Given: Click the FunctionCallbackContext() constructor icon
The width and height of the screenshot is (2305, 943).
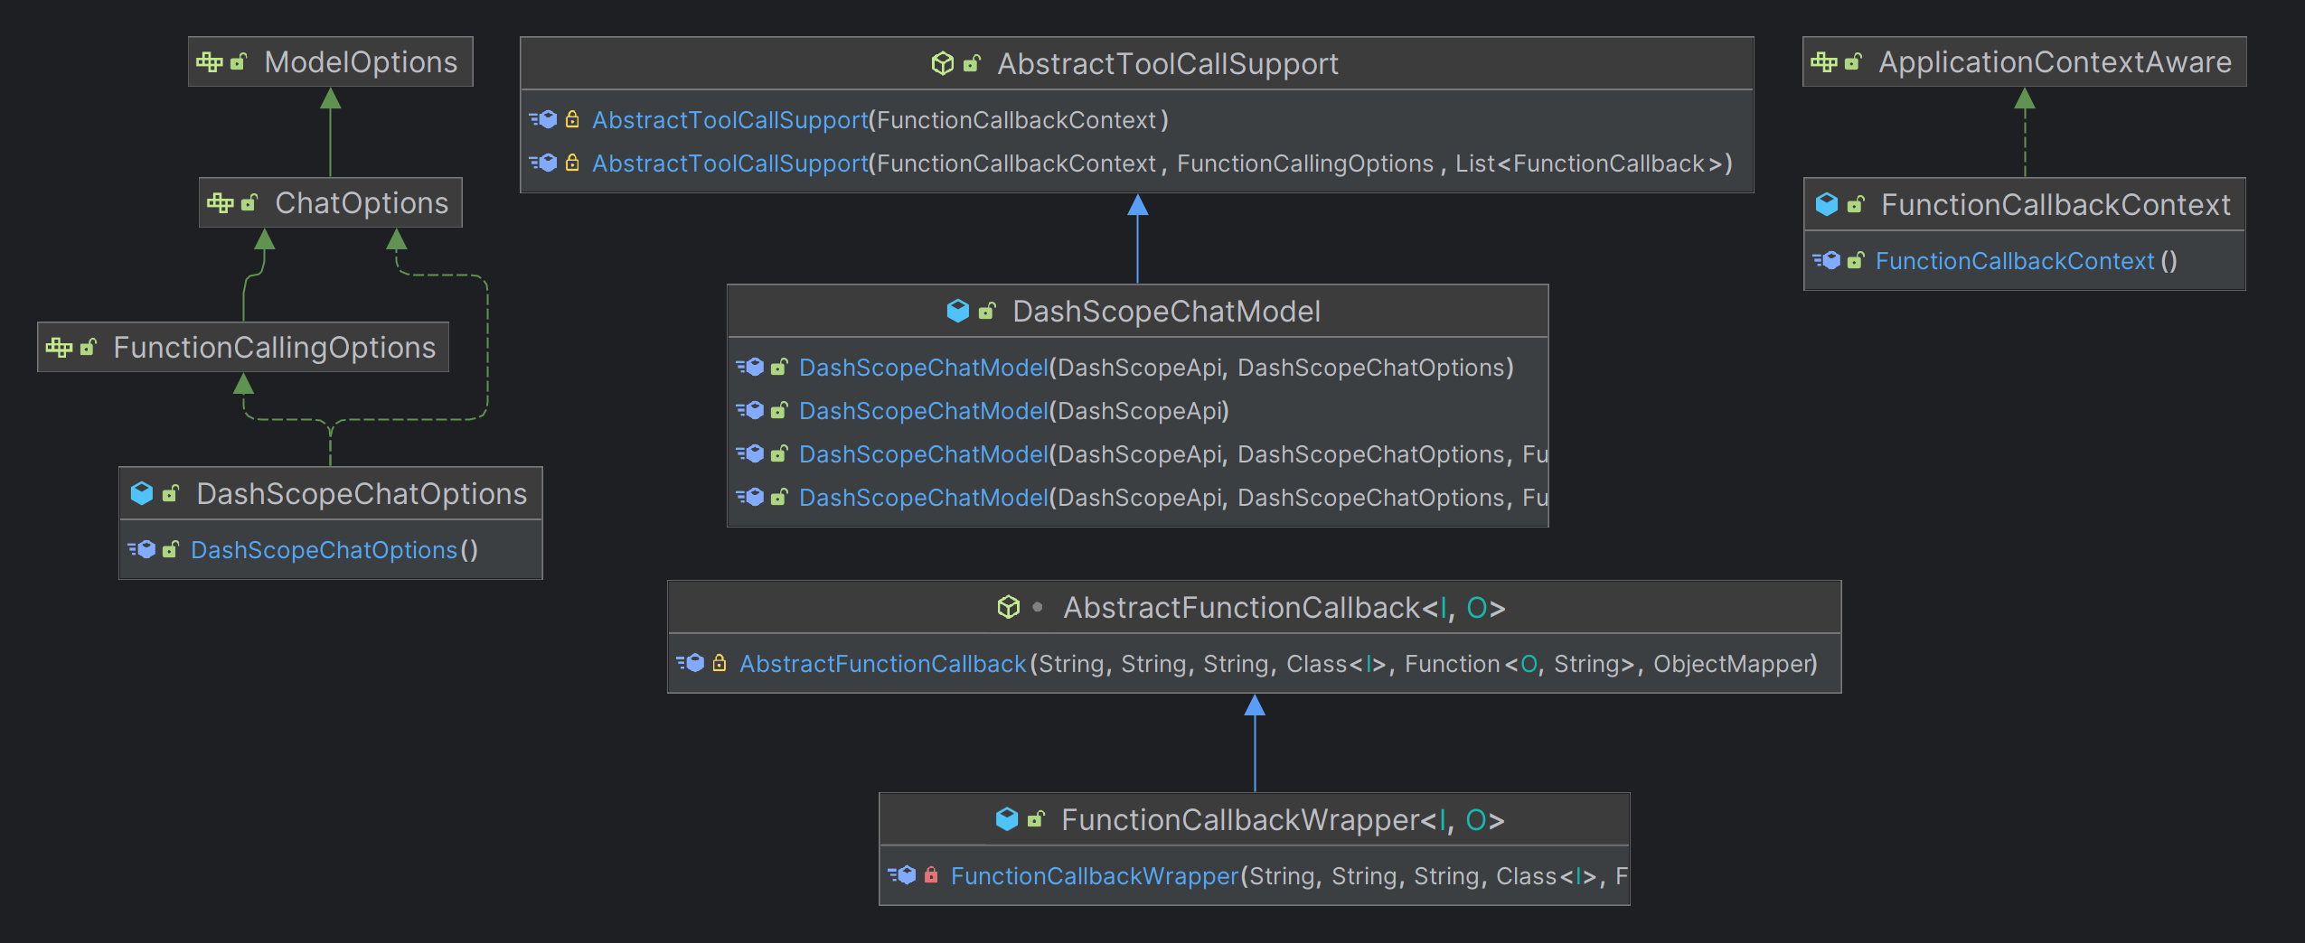Looking at the screenshot, I should click(1827, 260).
